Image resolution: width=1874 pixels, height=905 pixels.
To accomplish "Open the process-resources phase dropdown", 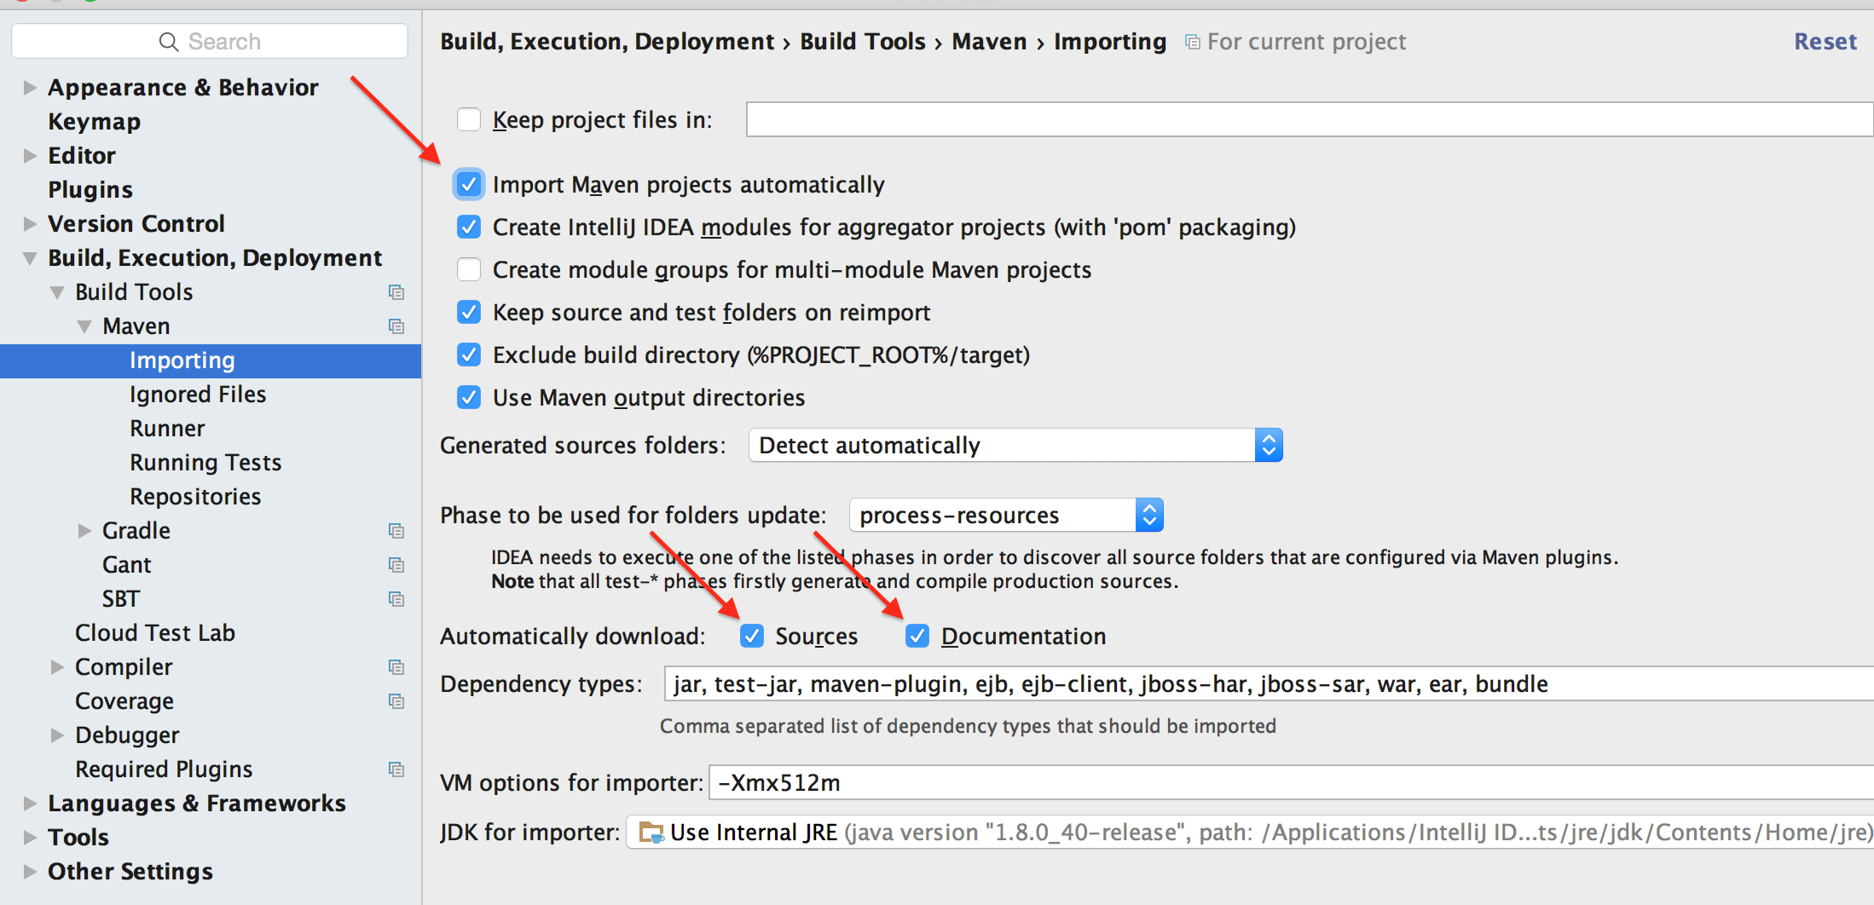I will tap(1007, 515).
